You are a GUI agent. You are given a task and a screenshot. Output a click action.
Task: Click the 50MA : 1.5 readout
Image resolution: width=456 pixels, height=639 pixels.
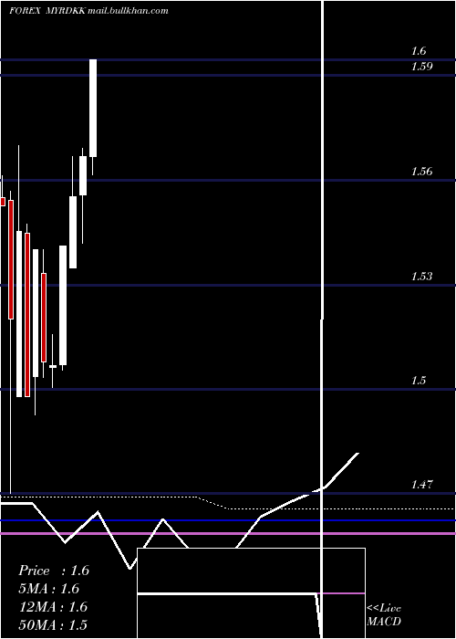point(54,624)
